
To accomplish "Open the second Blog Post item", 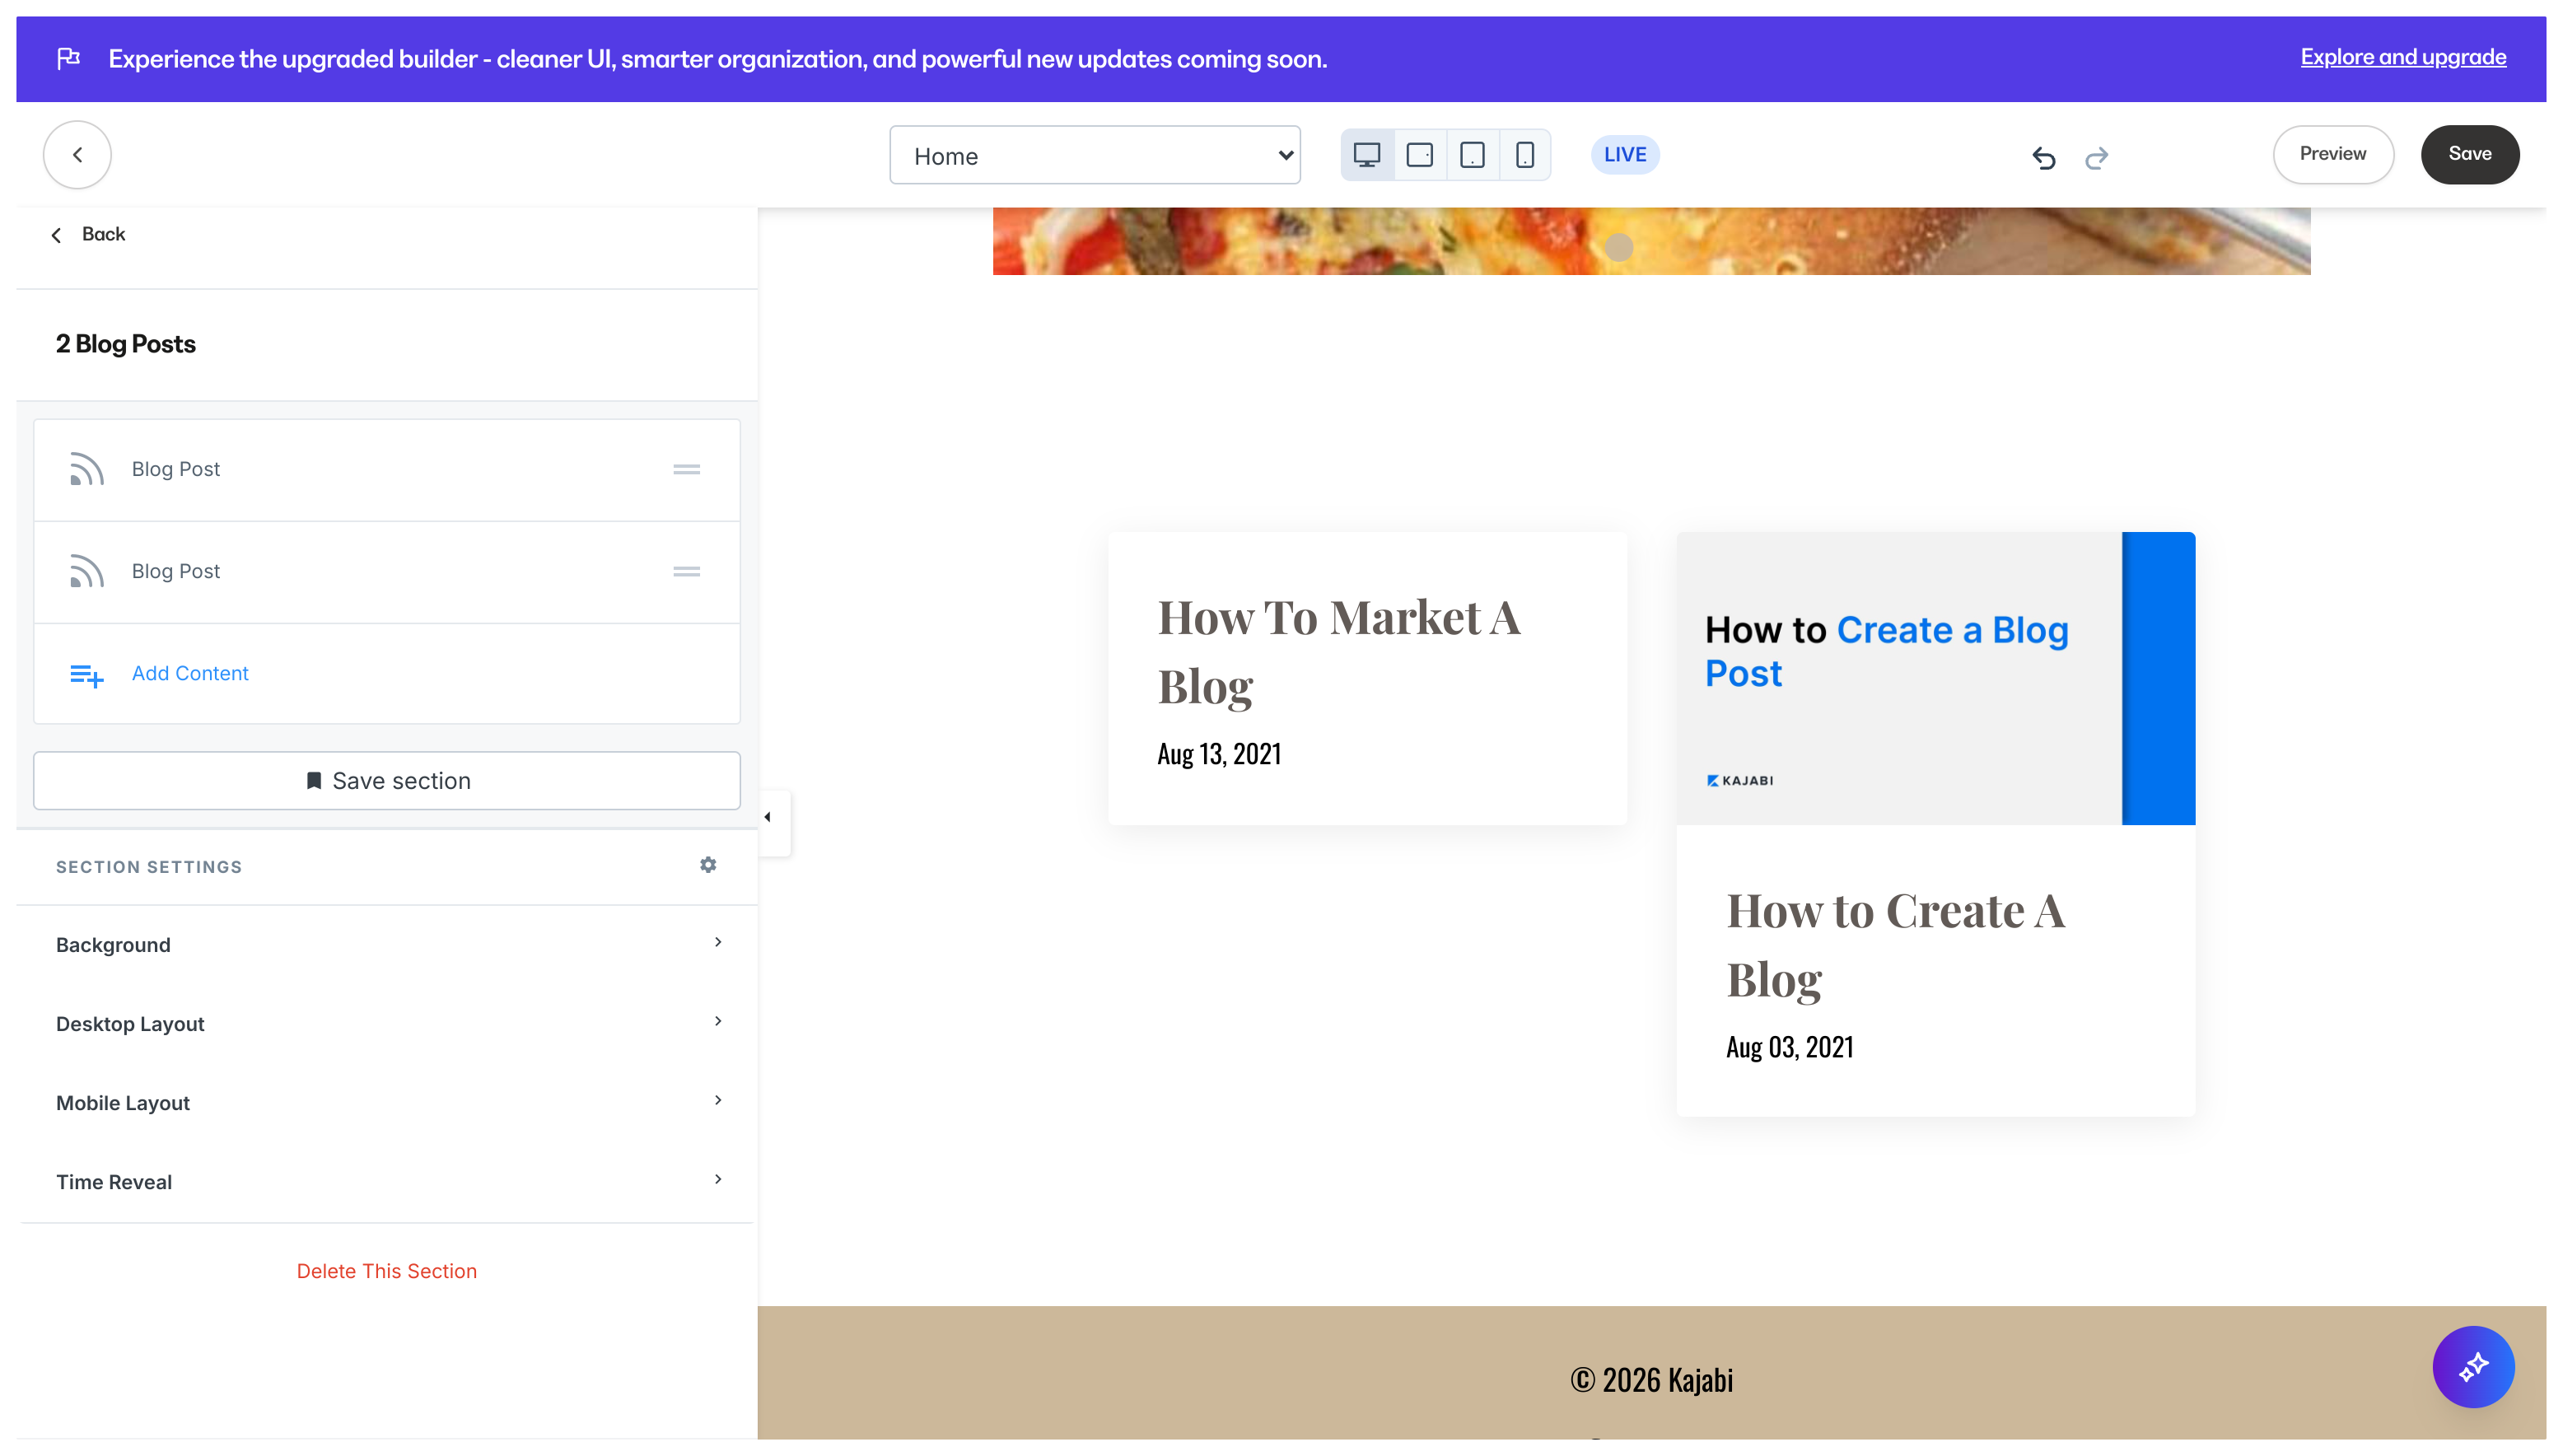I will pos(176,571).
